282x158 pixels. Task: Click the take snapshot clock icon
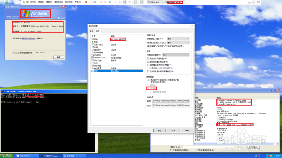tap(101, 2)
